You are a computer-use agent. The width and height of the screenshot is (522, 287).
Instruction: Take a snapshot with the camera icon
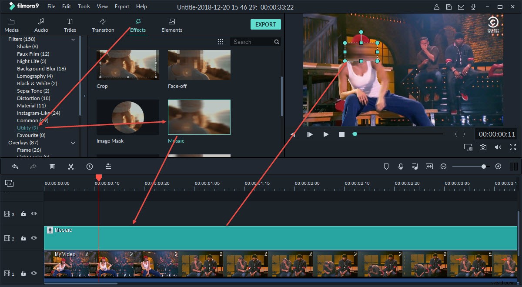point(483,147)
